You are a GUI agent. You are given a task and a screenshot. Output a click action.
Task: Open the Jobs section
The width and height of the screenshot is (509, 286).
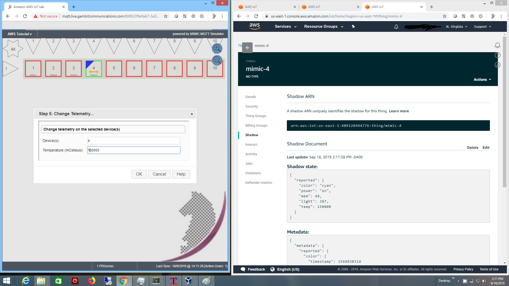click(x=249, y=163)
